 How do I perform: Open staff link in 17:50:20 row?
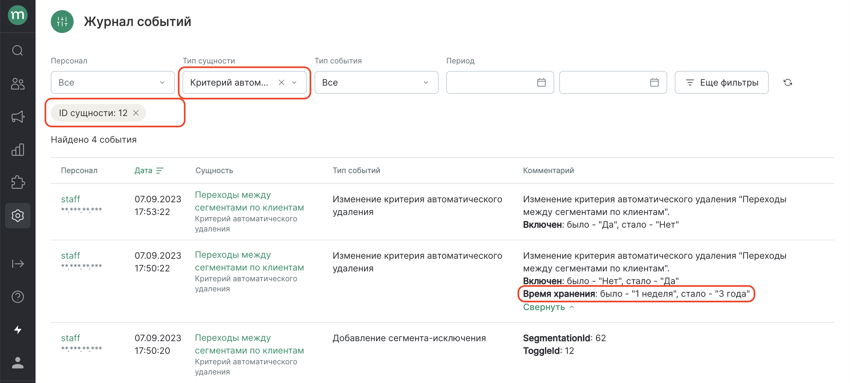point(70,338)
